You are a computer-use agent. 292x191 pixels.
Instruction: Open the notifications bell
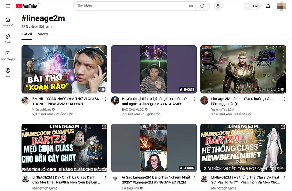tap(268, 6)
